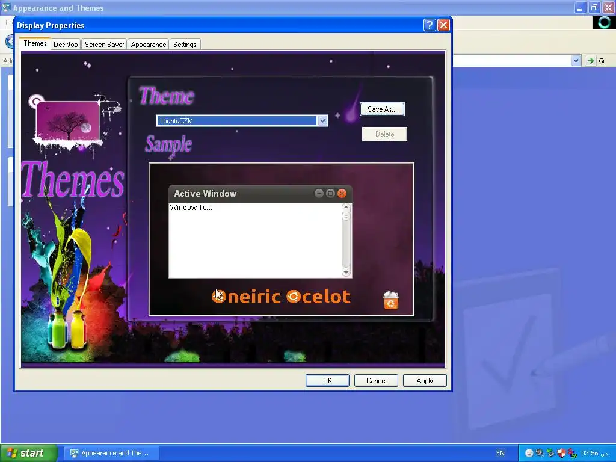Image resolution: width=616 pixels, height=462 pixels.
Task: Click the Oneiric Ocelot text in preview
Action: (x=281, y=297)
